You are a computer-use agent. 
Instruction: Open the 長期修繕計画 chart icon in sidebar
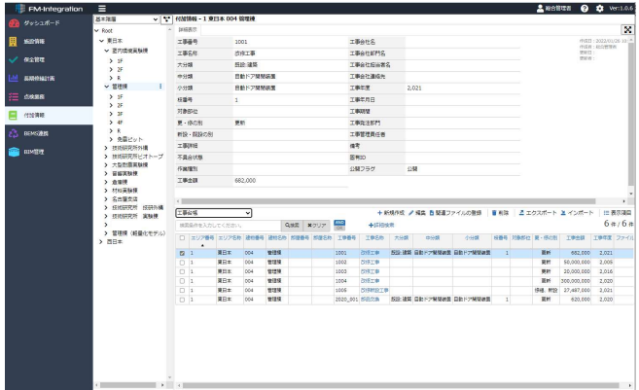point(14,78)
